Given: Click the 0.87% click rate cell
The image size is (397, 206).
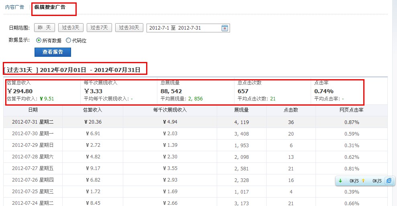Looking at the screenshot, I should 352,122.
